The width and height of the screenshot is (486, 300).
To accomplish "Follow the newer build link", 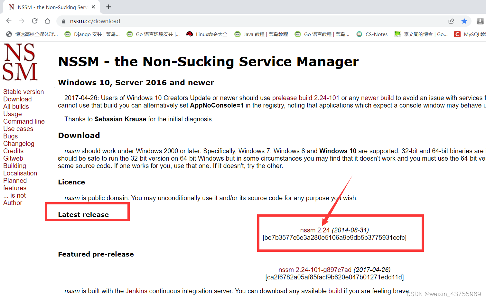I will coord(377,98).
